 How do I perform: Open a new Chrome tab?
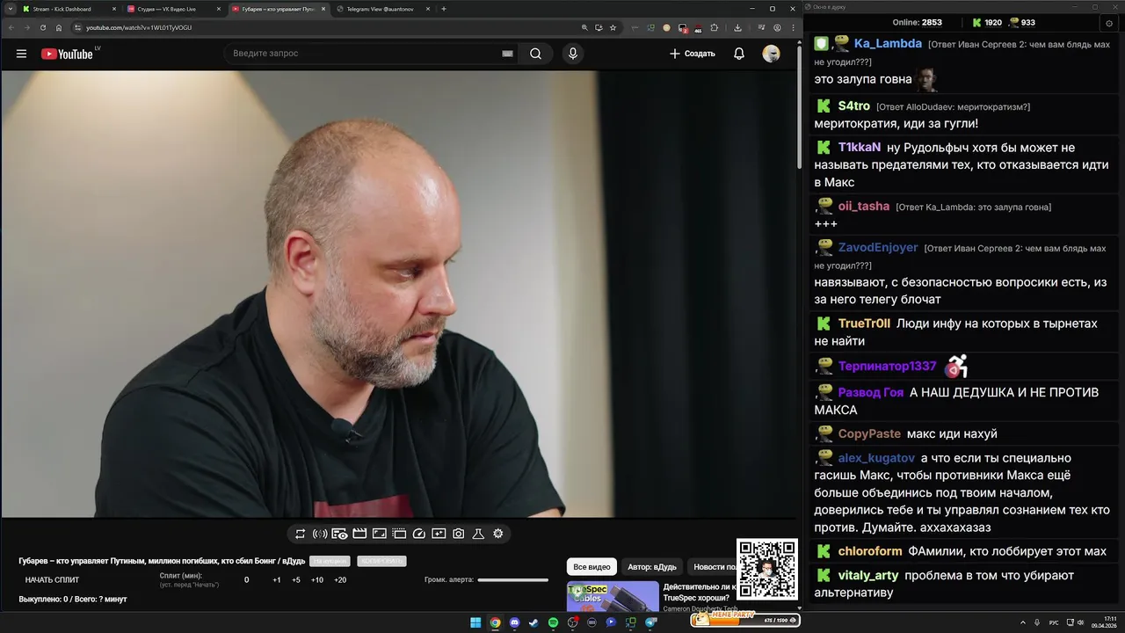(444, 9)
